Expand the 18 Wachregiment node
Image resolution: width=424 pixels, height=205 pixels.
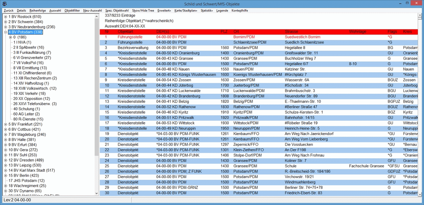[x=5, y=186]
